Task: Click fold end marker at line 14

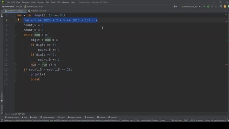Action: 15,79
